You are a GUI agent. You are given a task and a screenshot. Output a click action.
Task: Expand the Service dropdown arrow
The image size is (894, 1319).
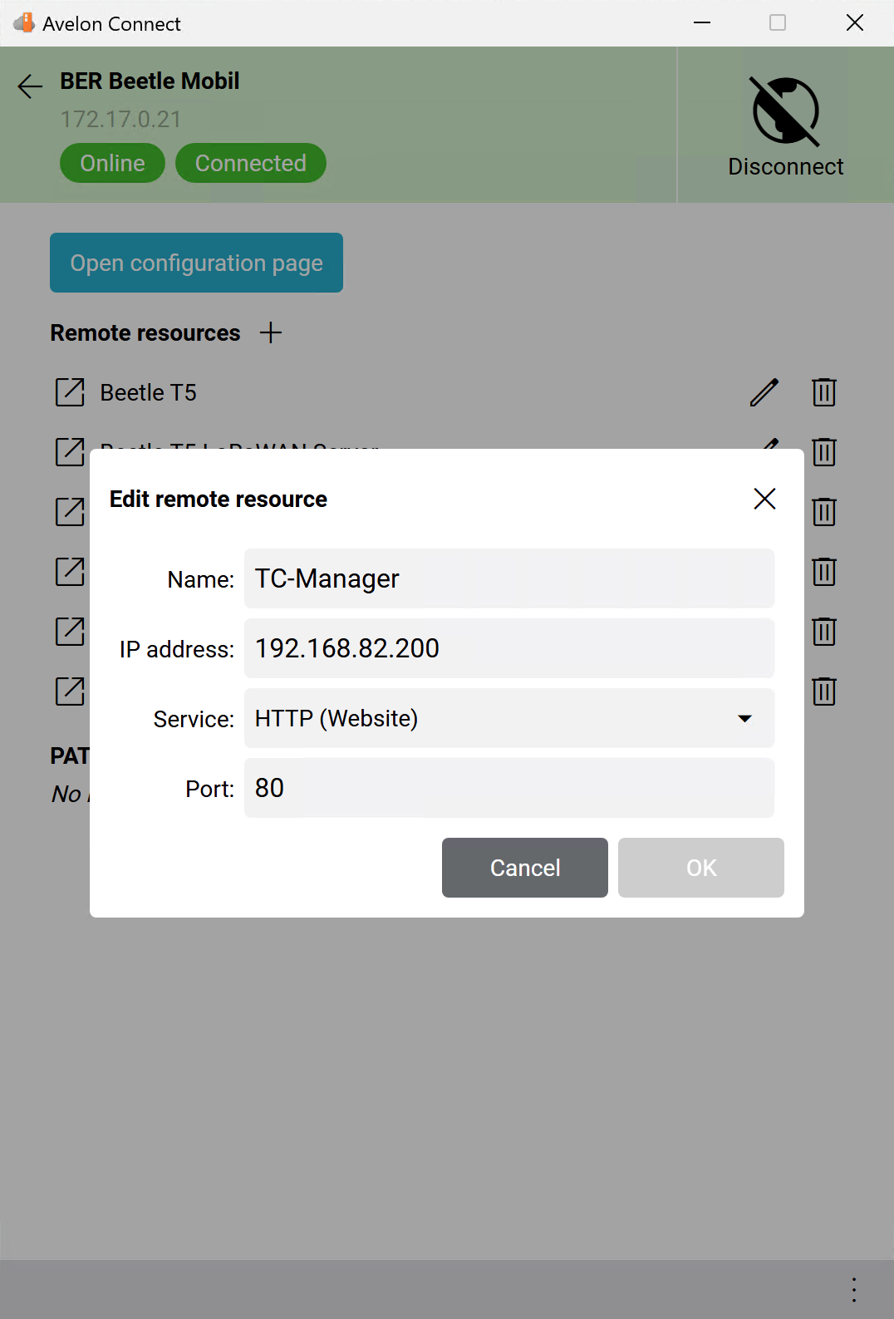tap(745, 718)
